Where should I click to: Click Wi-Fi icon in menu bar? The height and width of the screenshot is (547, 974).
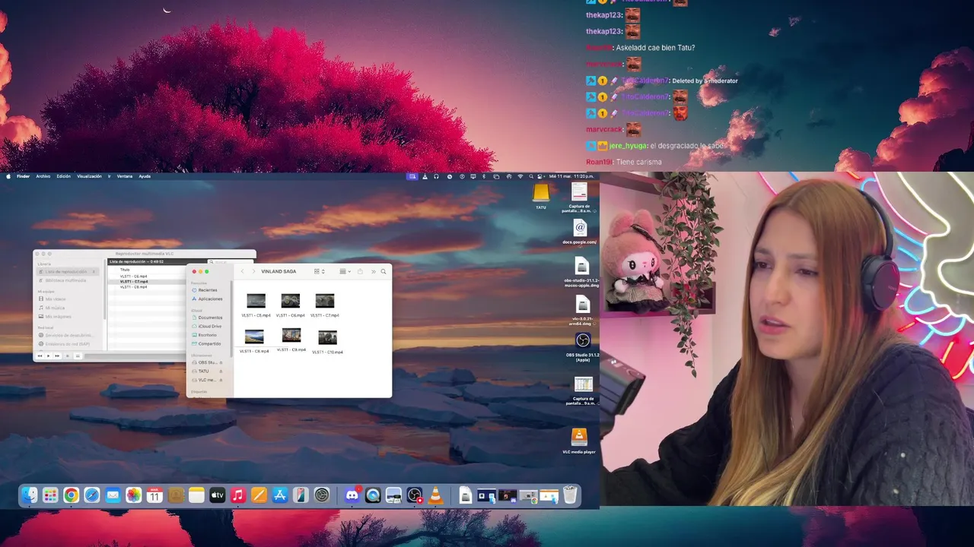coord(520,176)
